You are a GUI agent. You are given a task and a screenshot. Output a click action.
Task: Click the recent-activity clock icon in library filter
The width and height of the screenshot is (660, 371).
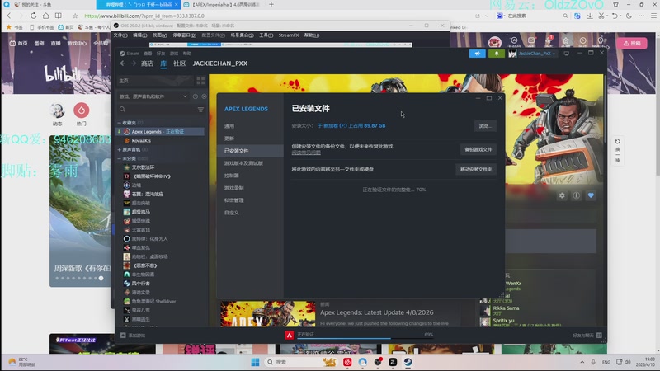196,96
